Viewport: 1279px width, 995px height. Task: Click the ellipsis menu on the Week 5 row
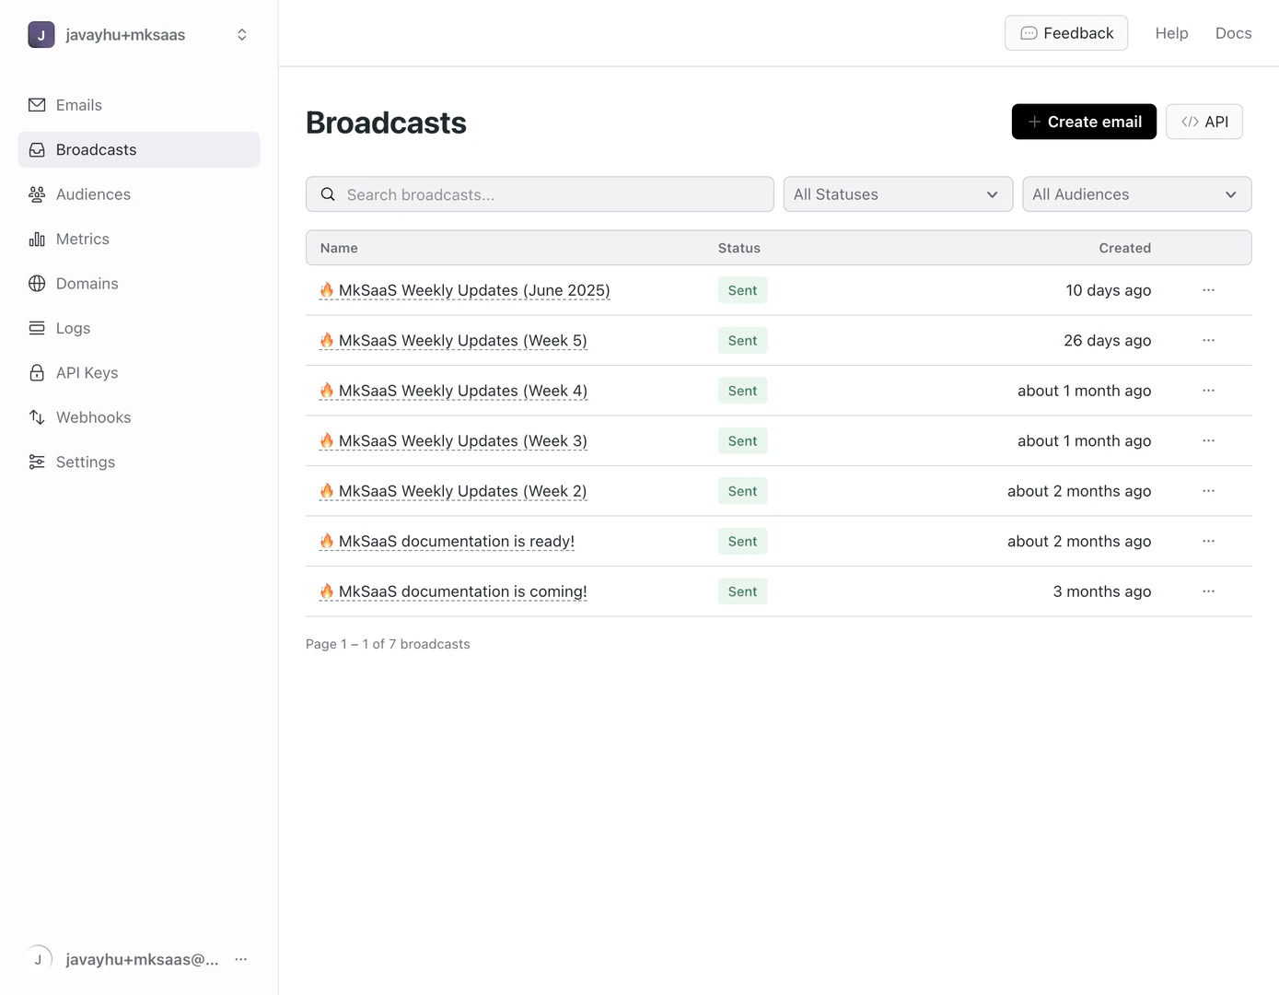[1208, 340]
